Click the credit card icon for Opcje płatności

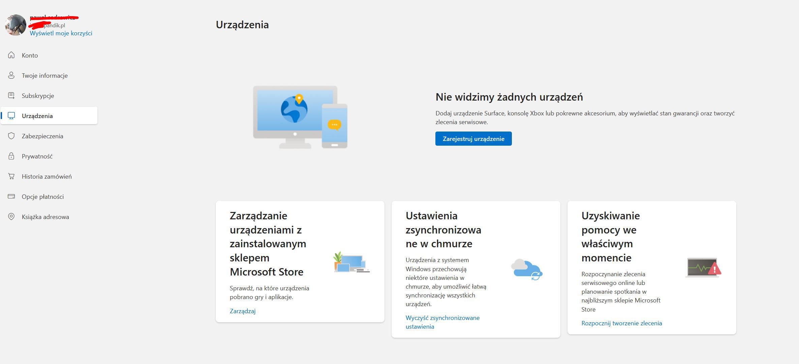[x=11, y=196]
